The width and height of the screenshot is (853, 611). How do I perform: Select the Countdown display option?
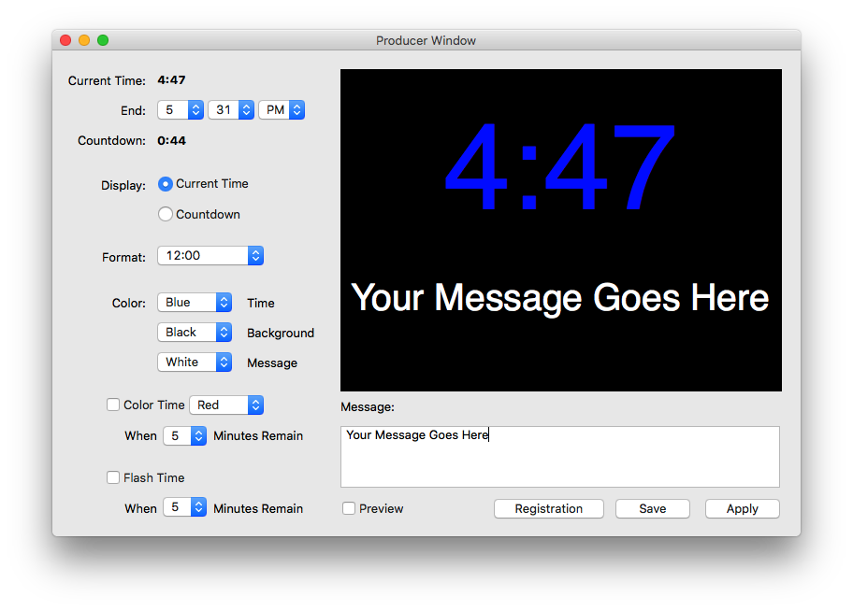click(x=165, y=214)
